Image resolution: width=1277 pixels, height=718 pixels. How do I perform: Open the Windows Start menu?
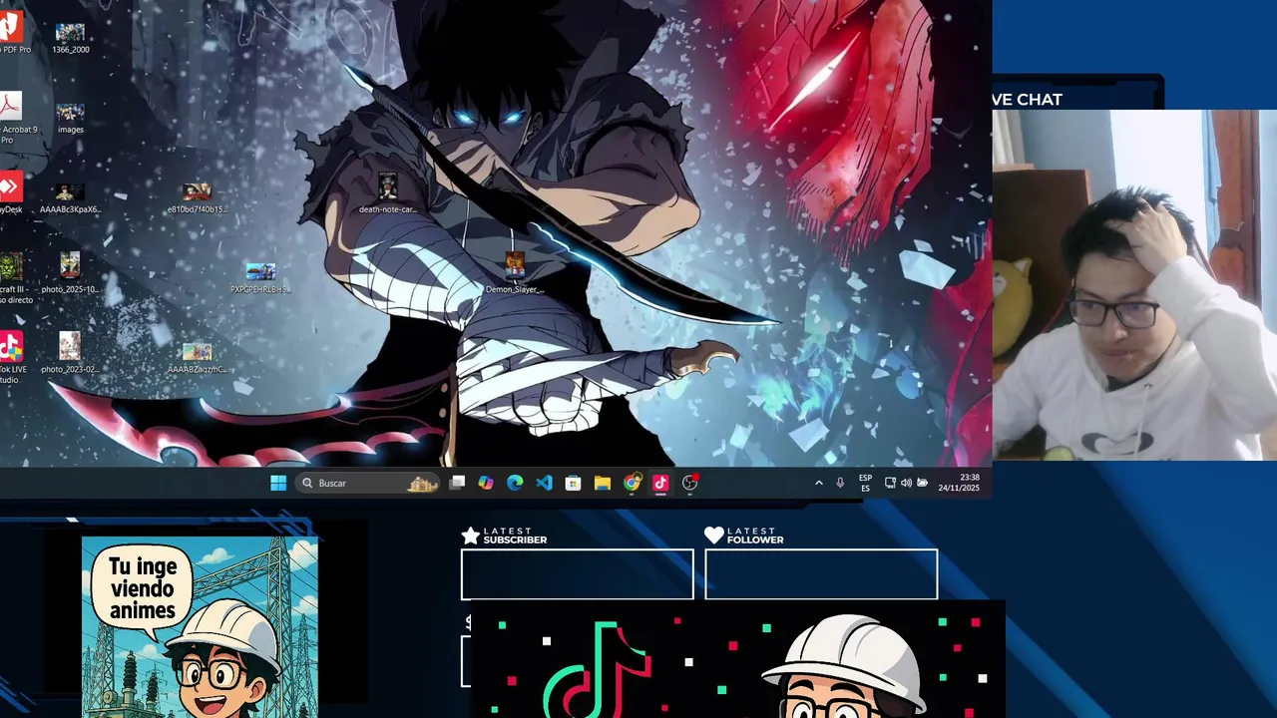point(278,483)
